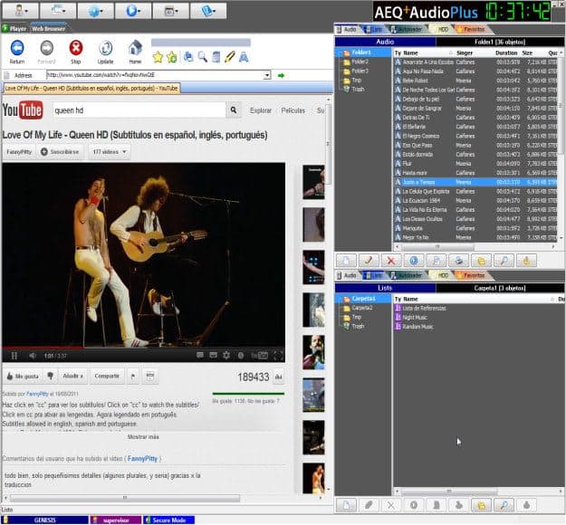Select the 'Love Of My Life' YouTube page tab

pos(91,89)
